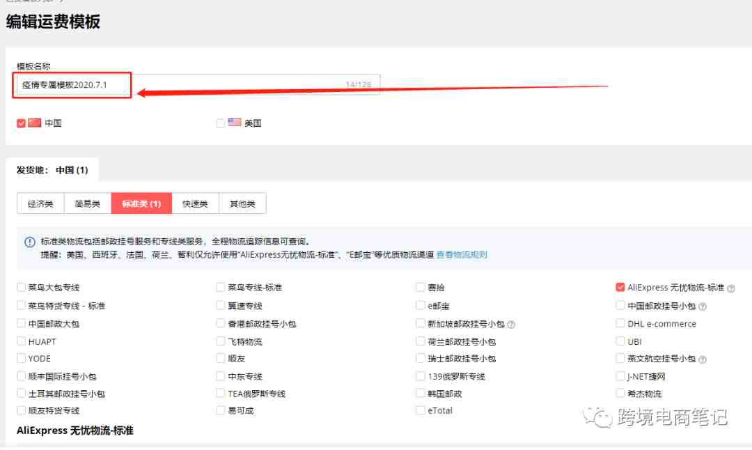This screenshot has height=450, width=752.
Task: Tick the UBI checkbox
Action: click(x=620, y=341)
